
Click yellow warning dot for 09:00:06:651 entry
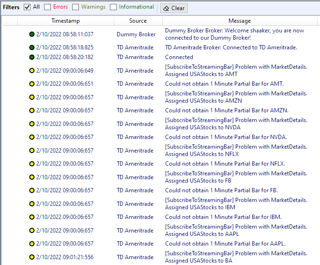point(31,84)
